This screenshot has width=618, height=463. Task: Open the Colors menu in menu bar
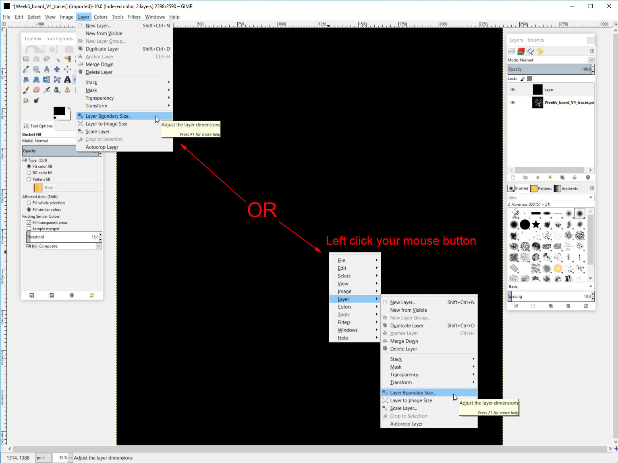click(101, 17)
